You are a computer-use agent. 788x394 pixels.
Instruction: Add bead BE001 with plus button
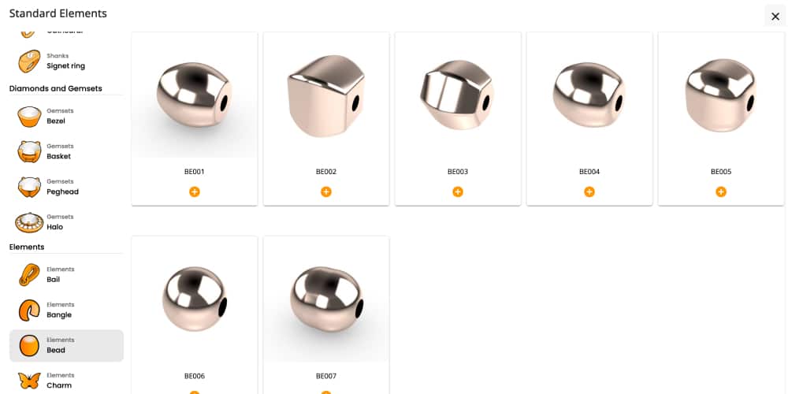(195, 191)
